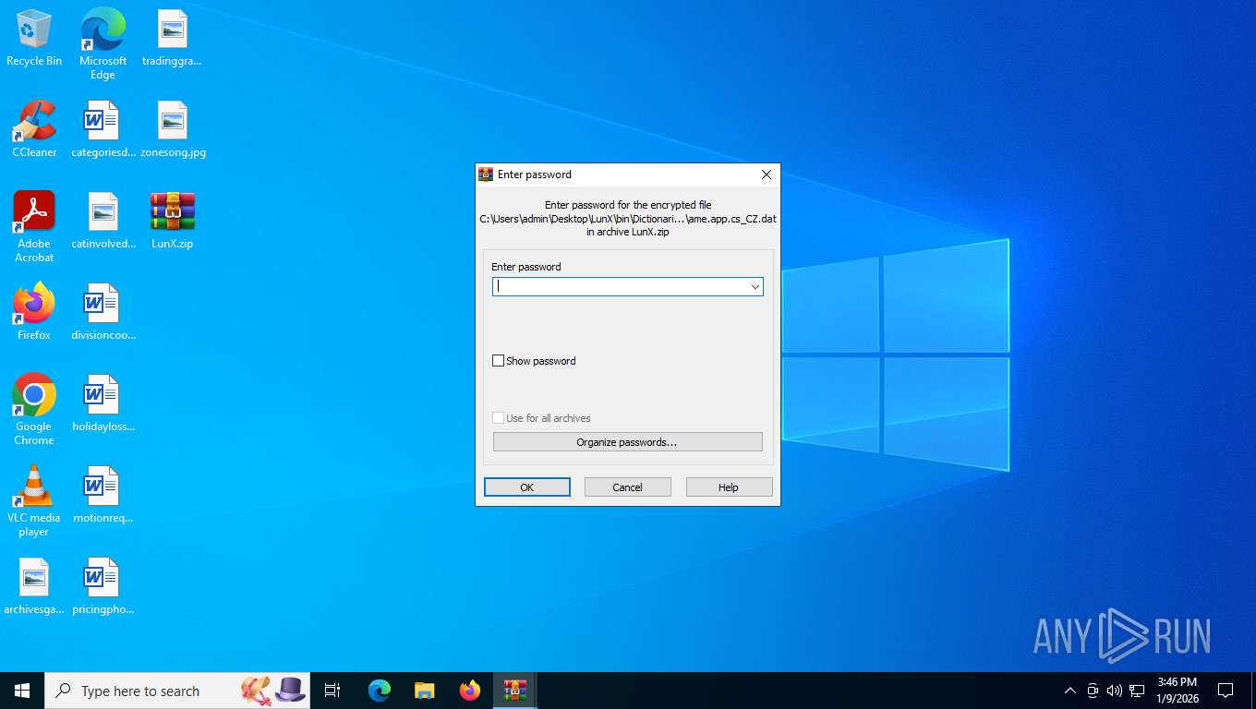
Task: Open VLC media player desktop shortcut
Action: 34,501
